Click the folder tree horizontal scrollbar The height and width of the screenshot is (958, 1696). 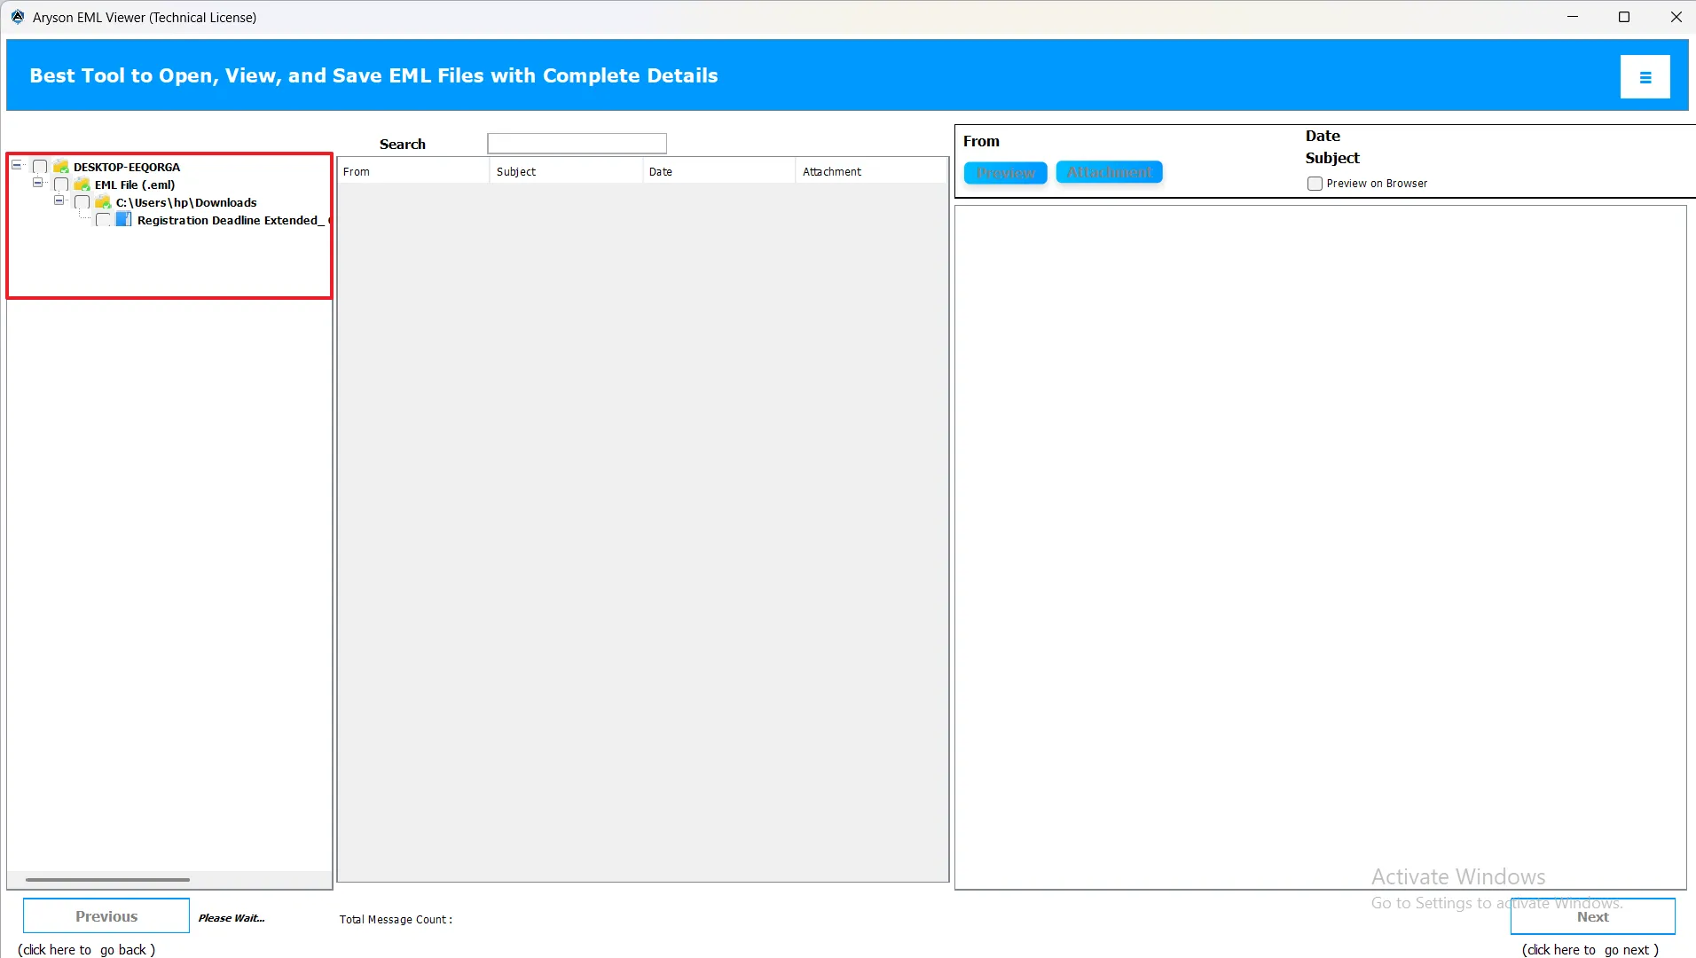(107, 880)
